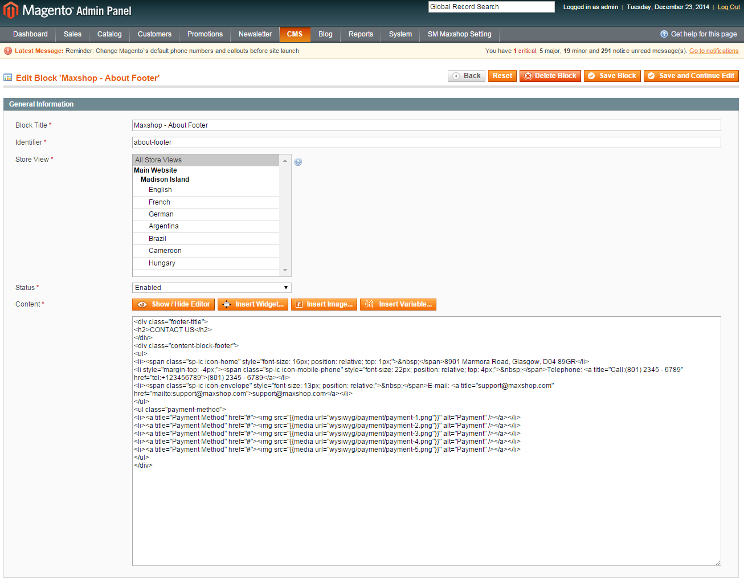
Task: Click the Magento logo icon
Action: 11,10
